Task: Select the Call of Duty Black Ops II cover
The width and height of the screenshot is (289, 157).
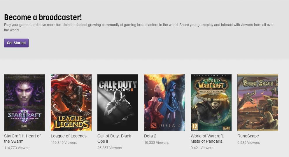Action: click(118, 102)
